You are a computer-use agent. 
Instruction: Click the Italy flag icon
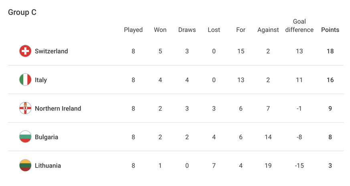point(25,80)
